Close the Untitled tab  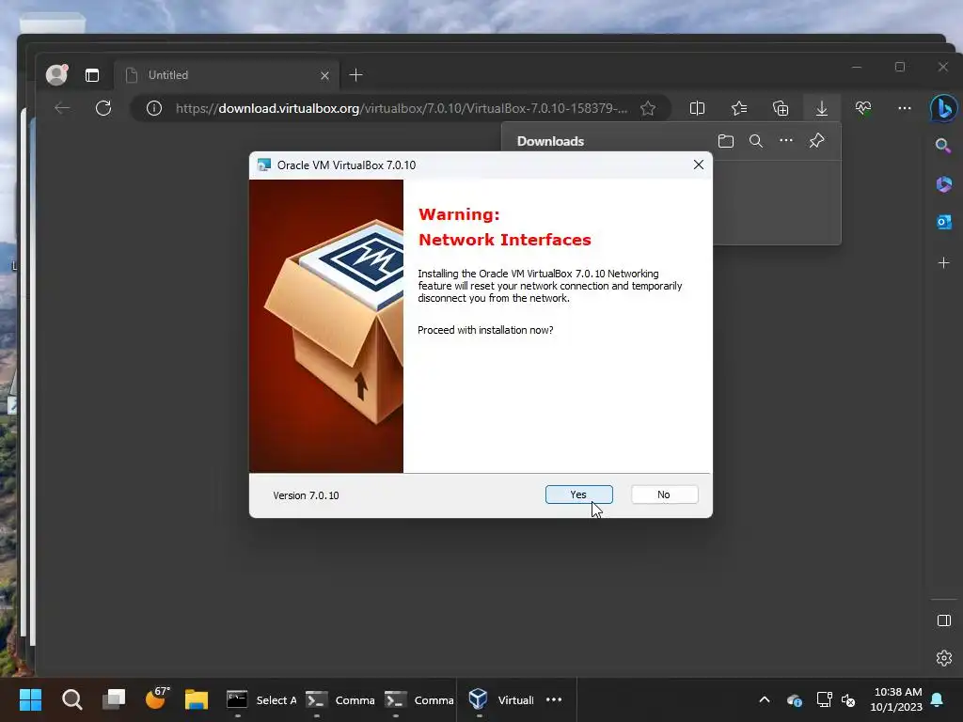point(324,75)
